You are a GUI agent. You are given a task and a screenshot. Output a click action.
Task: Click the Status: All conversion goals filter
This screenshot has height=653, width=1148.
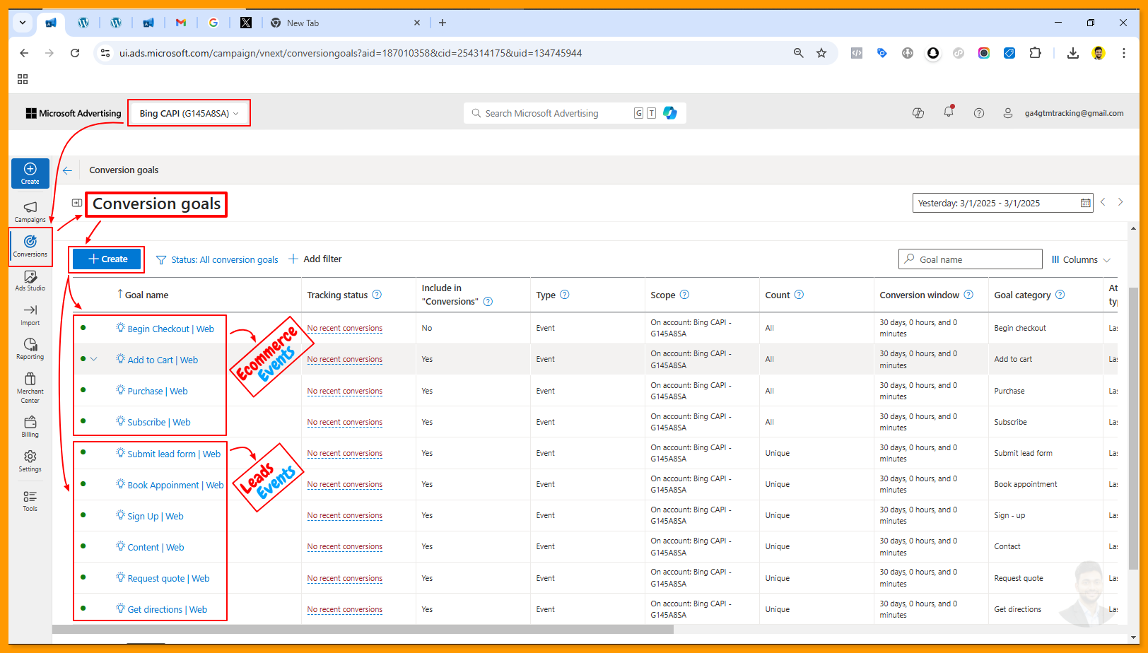[218, 259]
